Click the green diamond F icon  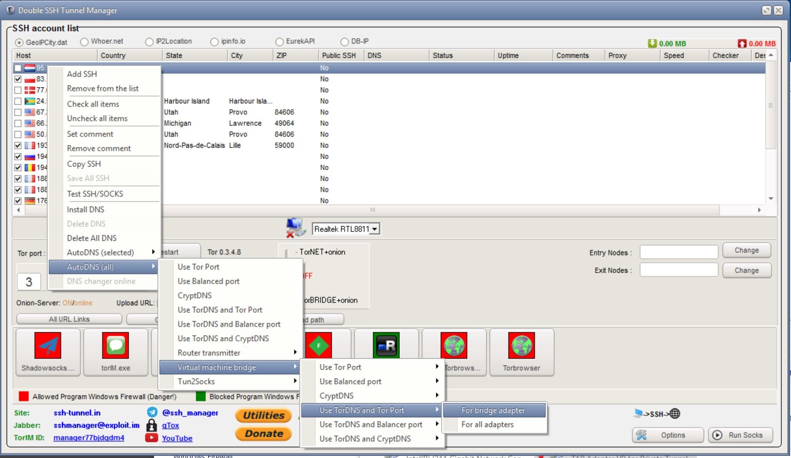(318, 346)
